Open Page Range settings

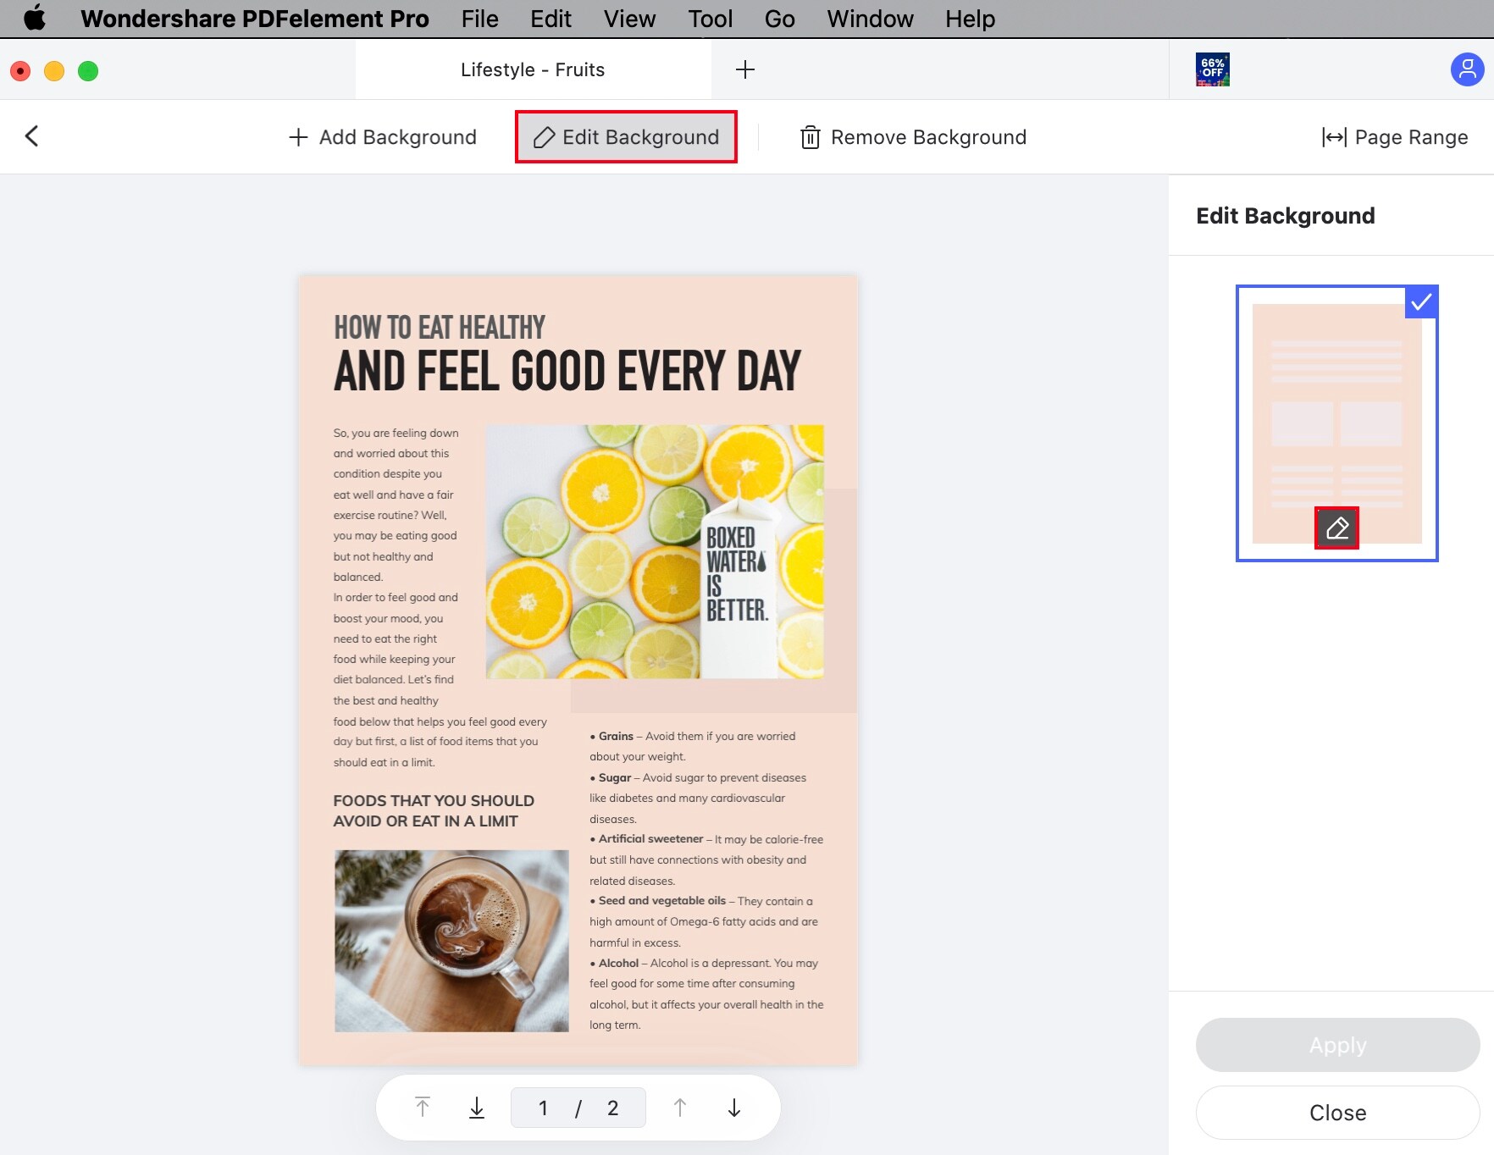click(x=1395, y=136)
